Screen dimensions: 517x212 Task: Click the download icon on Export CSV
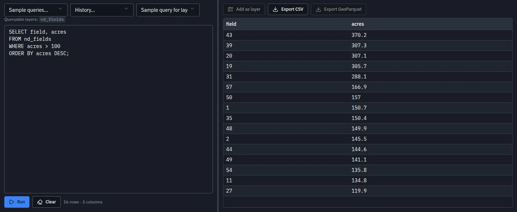click(x=275, y=9)
